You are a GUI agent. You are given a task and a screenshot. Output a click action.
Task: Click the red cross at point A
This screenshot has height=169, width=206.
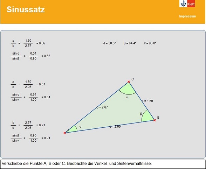pyautogui.click(x=64, y=133)
